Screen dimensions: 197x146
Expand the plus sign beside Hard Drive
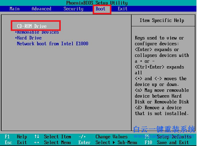[x=16, y=38]
